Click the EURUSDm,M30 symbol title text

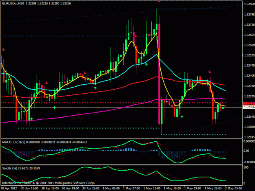(x=13, y=3)
